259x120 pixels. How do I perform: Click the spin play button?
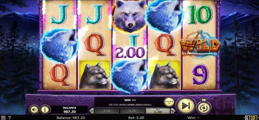(186, 106)
